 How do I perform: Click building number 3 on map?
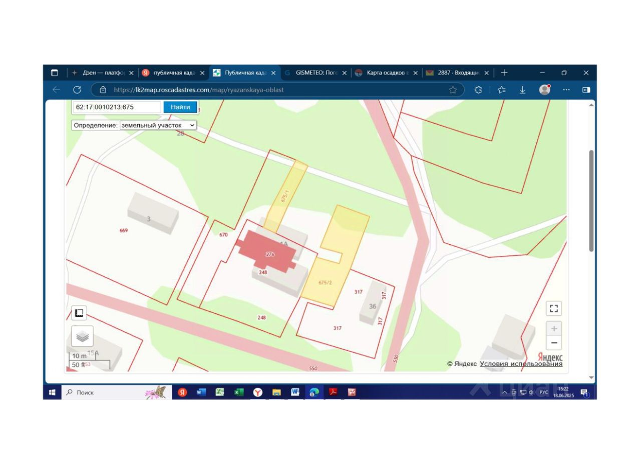click(149, 219)
